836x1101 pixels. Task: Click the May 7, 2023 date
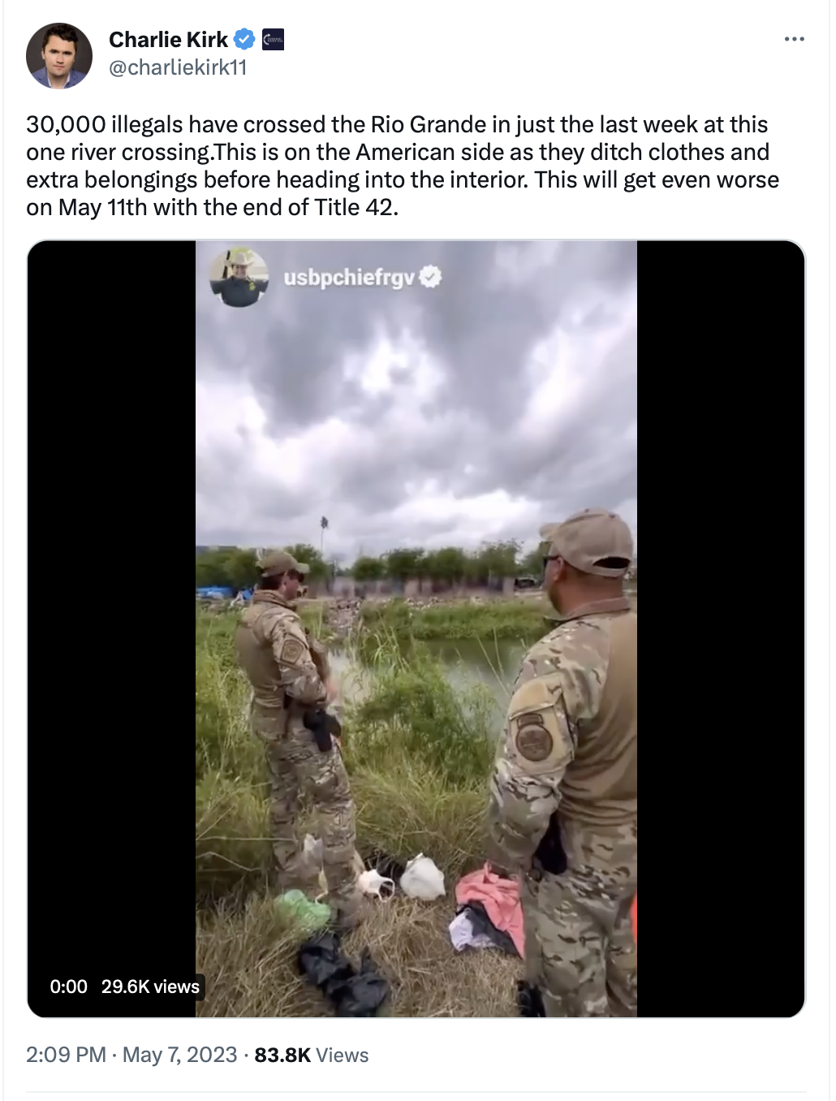pos(179,1055)
